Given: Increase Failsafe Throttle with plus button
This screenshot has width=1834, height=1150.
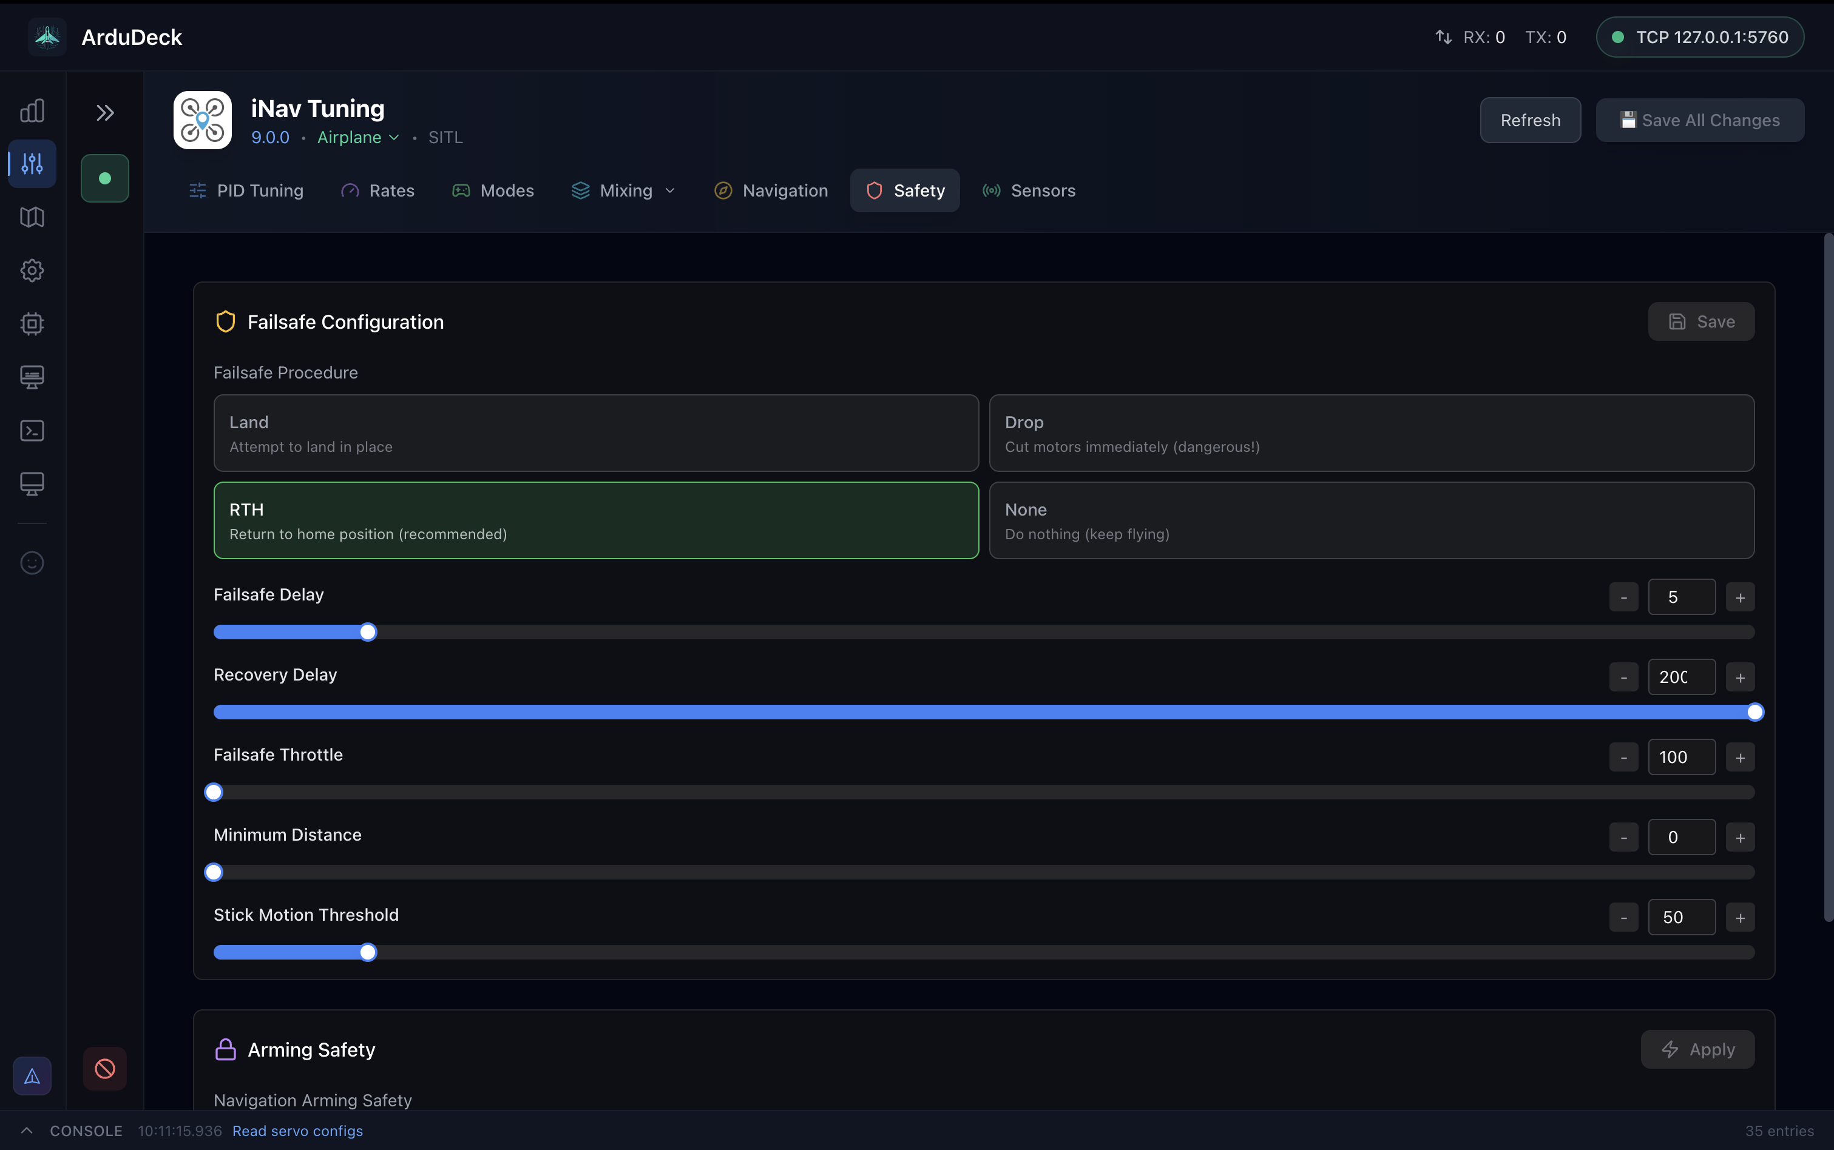Looking at the screenshot, I should (1740, 758).
